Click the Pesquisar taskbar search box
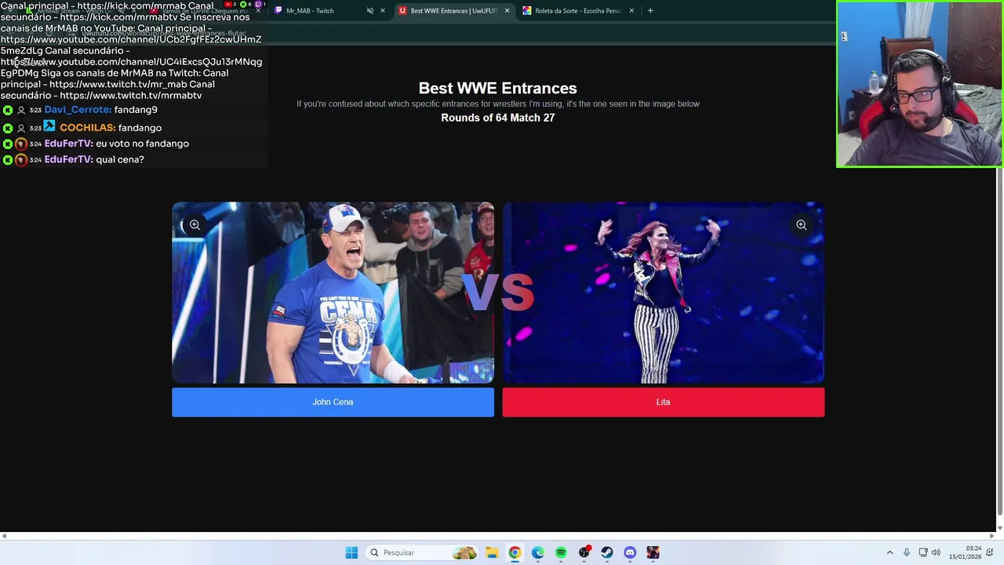 [423, 552]
